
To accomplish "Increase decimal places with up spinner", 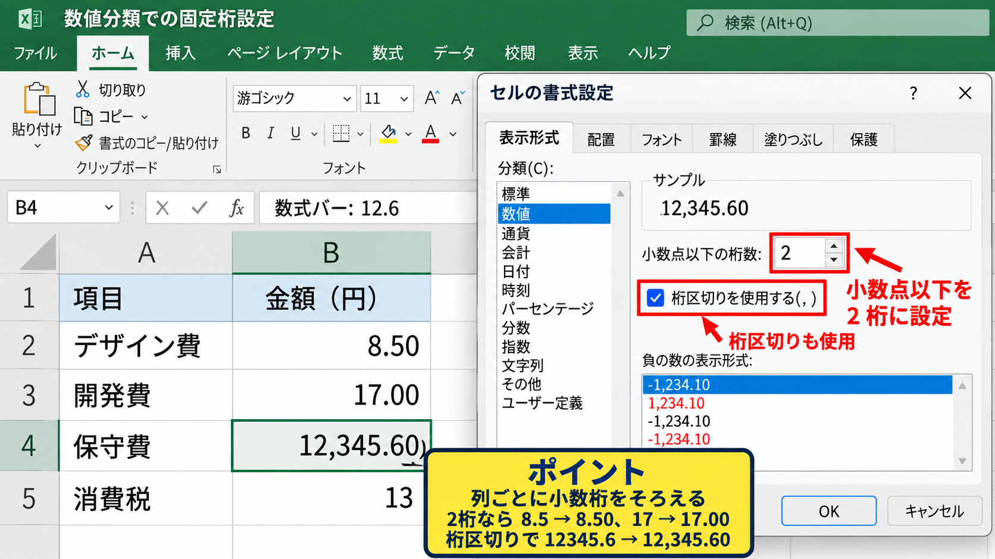I will pos(834,246).
